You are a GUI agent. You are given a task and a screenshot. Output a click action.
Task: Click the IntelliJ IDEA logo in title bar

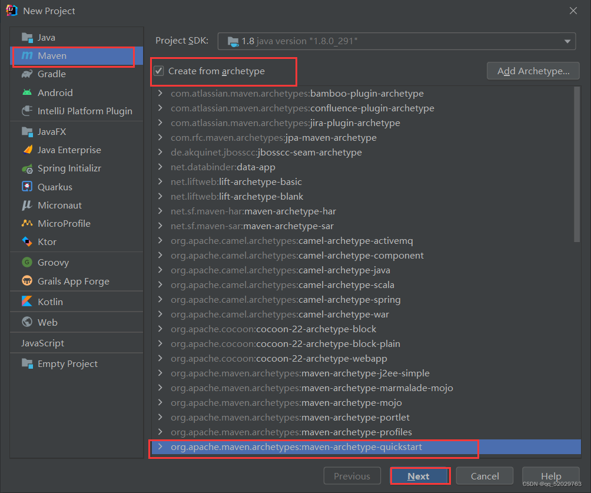12,11
